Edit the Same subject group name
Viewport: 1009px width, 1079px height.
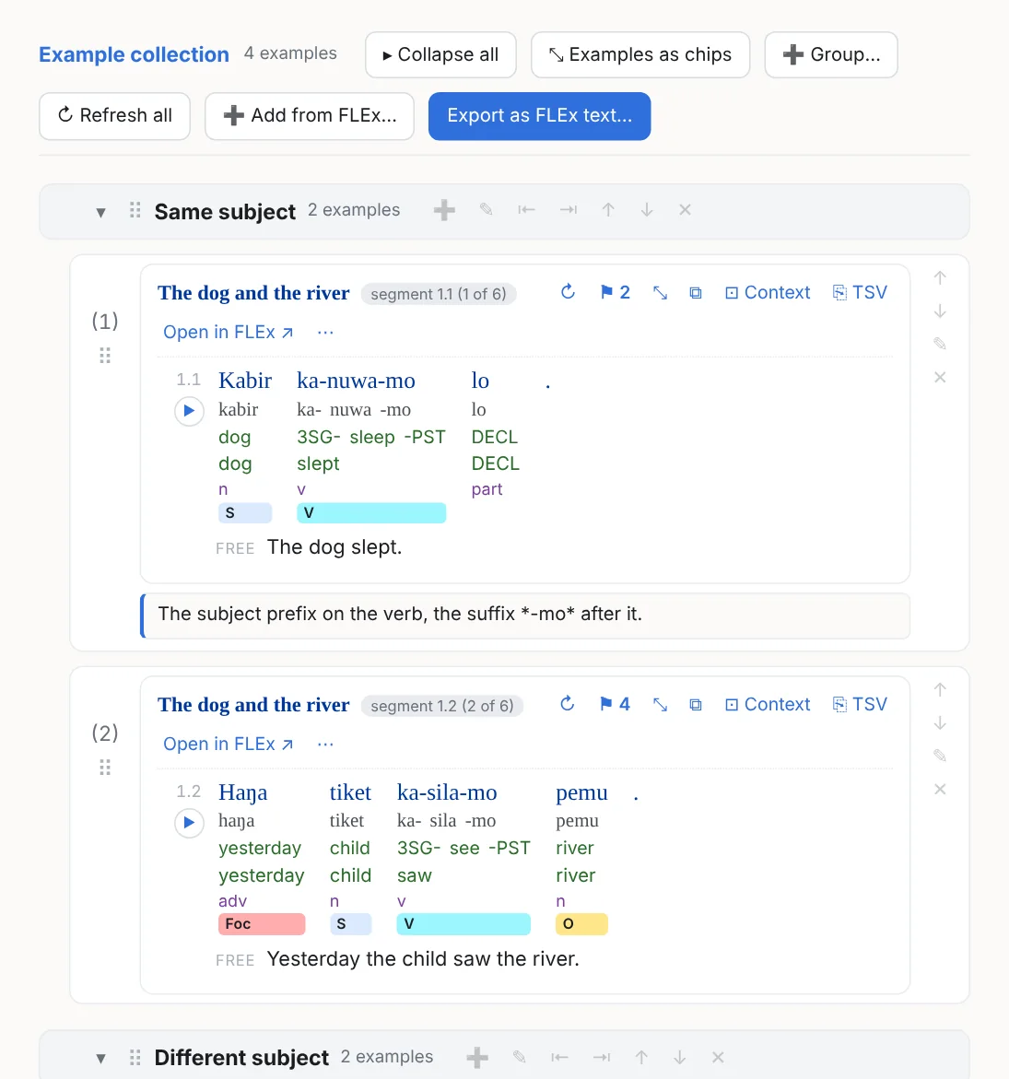pyautogui.click(x=486, y=210)
